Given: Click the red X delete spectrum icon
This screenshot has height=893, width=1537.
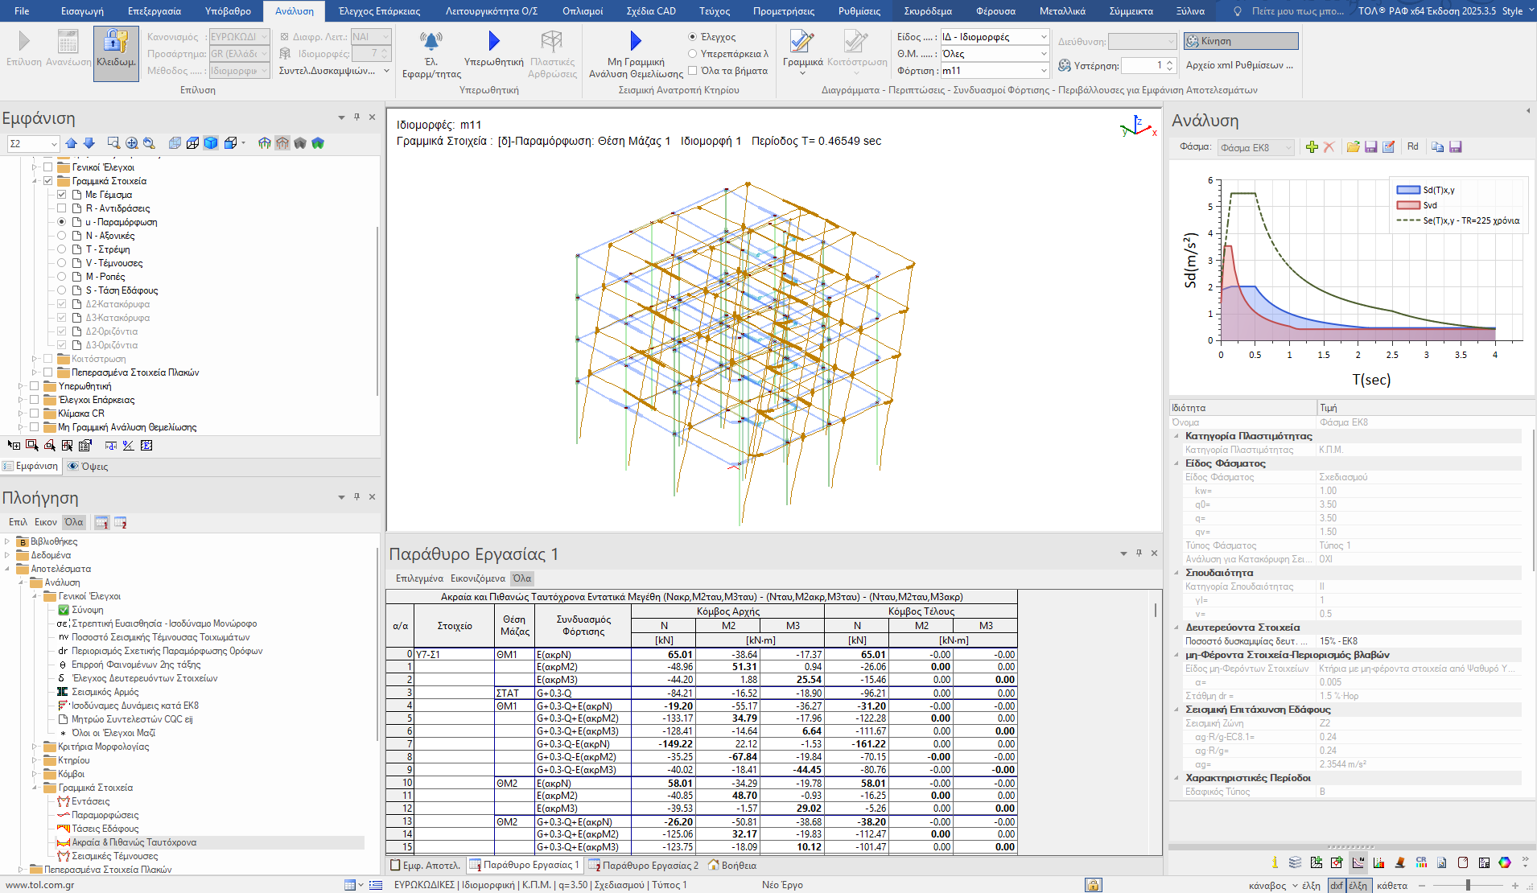Looking at the screenshot, I should click(1329, 147).
